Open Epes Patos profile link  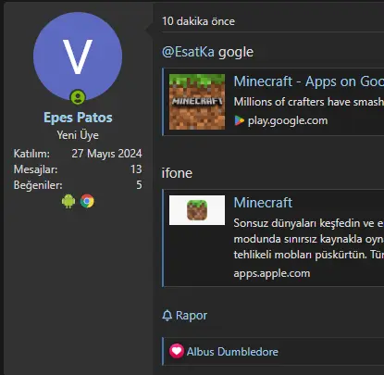click(x=78, y=118)
